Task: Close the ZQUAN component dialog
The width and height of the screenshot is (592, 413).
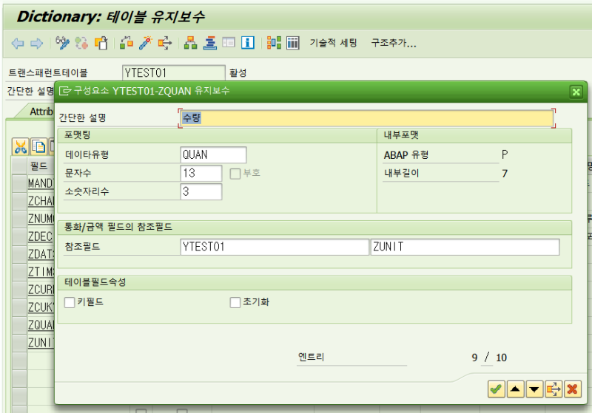Action: click(576, 92)
